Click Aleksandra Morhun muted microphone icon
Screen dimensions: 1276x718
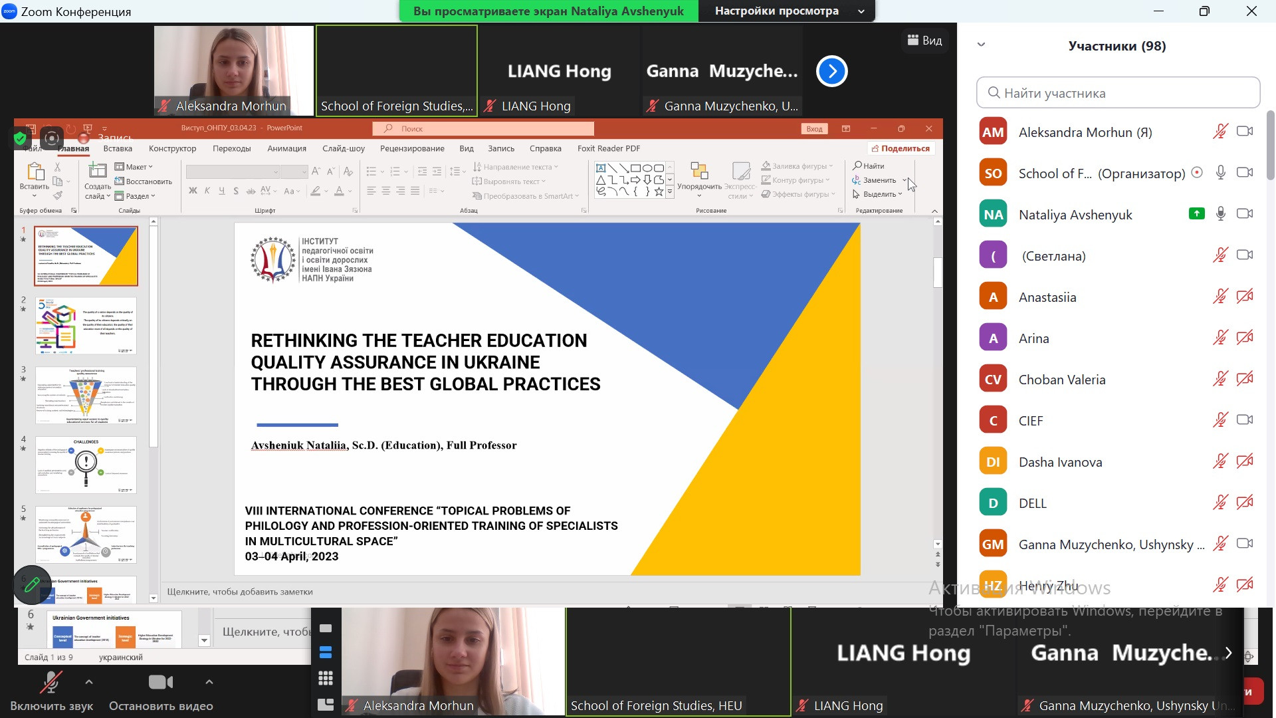click(x=1220, y=132)
